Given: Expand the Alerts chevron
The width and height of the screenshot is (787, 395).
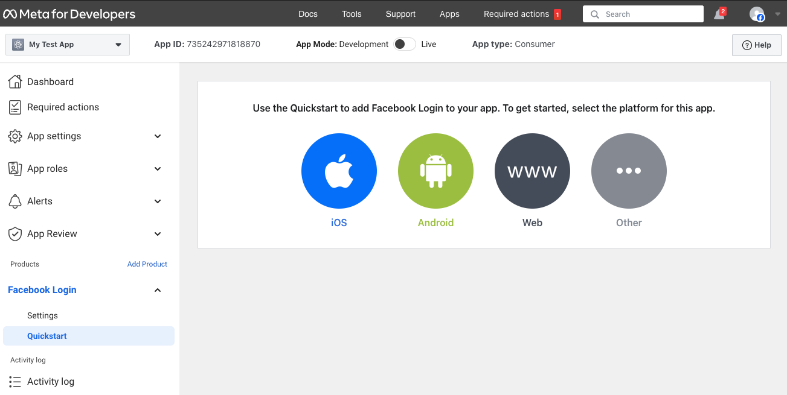Looking at the screenshot, I should [x=158, y=201].
